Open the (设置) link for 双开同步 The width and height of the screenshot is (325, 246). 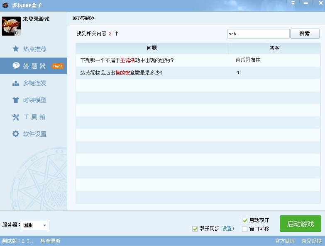click(227, 229)
